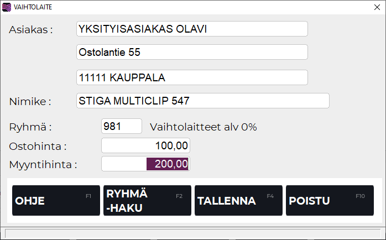Click the customer name field YKSITYISASIAKAS OLAVI
This screenshot has width=386, height=240.
tap(191, 29)
